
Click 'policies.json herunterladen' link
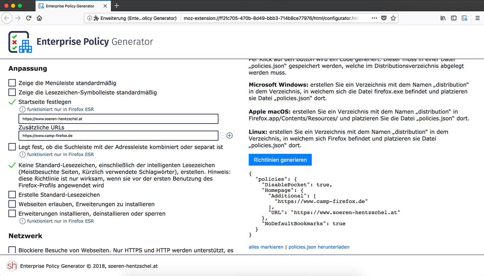319,247
